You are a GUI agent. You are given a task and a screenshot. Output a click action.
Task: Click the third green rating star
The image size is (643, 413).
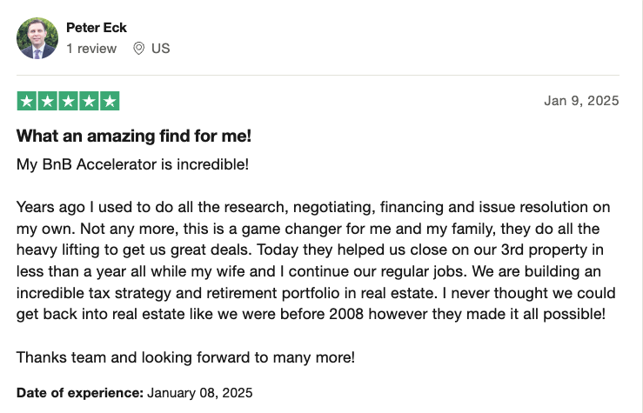coord(68,101)
